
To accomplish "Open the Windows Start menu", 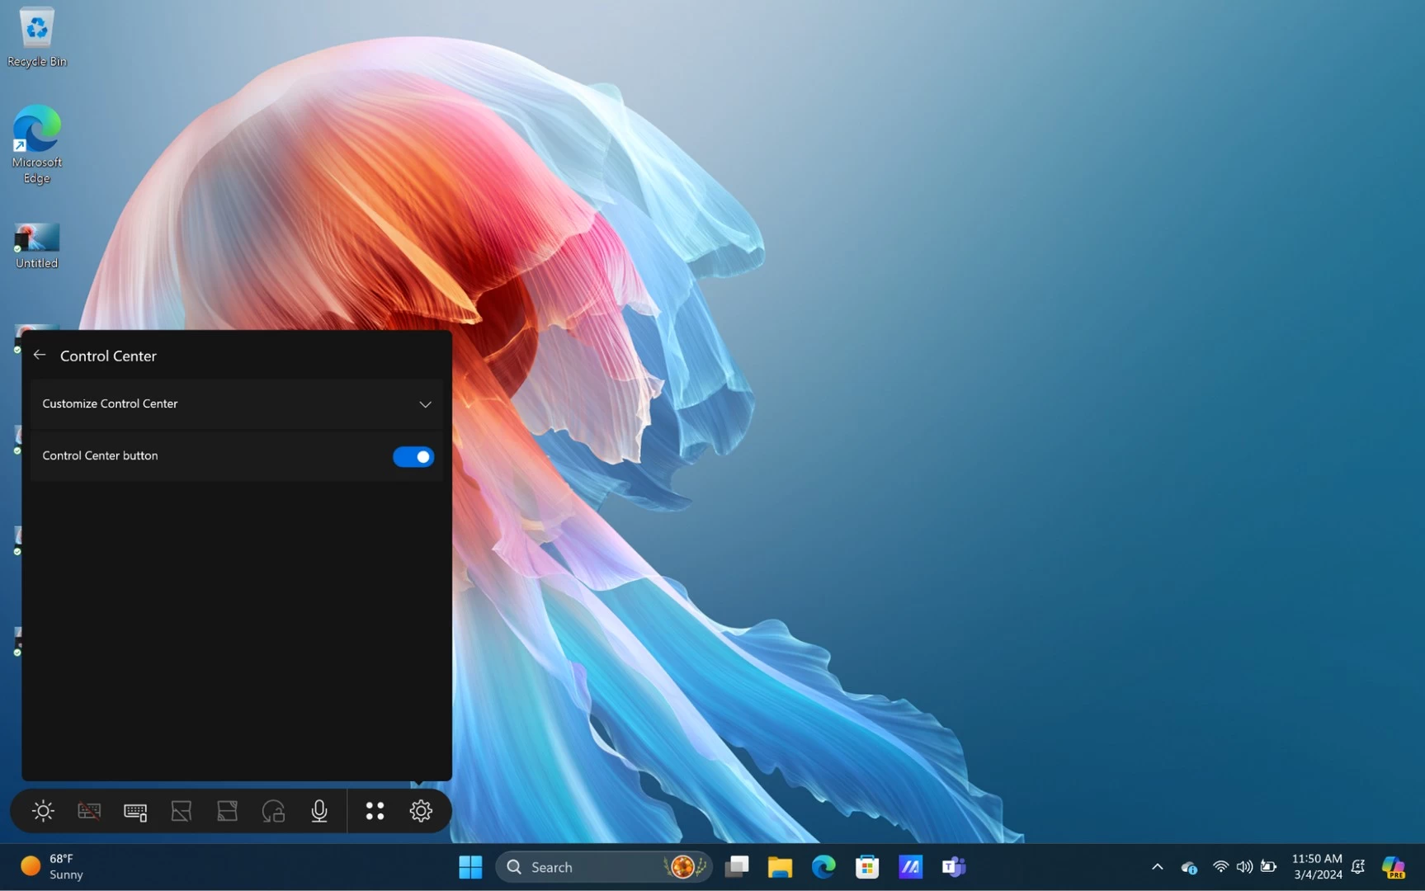I will tap(470, 866).
